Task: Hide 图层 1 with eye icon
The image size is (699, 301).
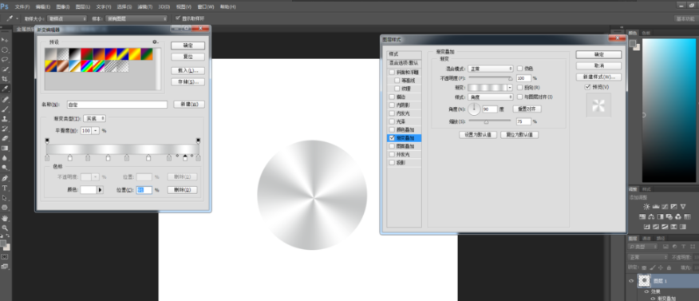Action: (x=631, y=281)
